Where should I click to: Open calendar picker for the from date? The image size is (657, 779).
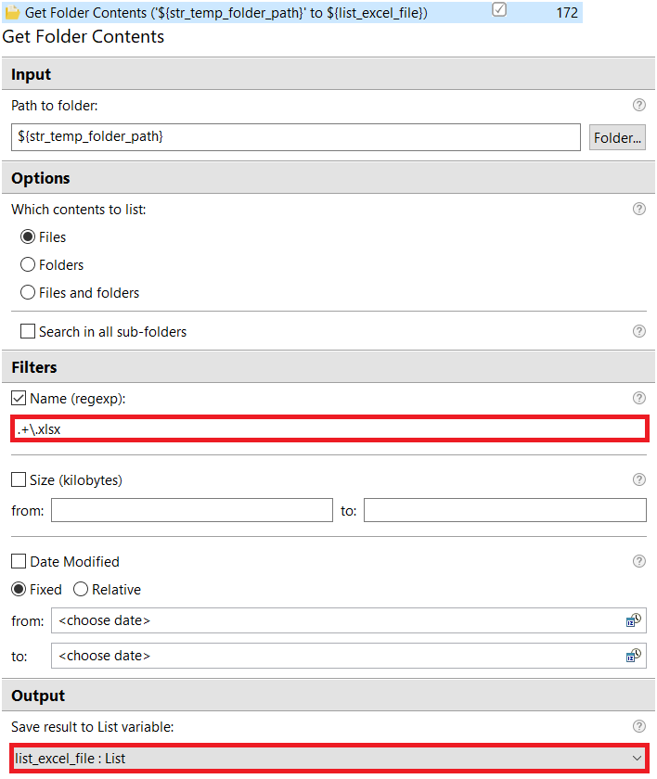coord(633,620)
